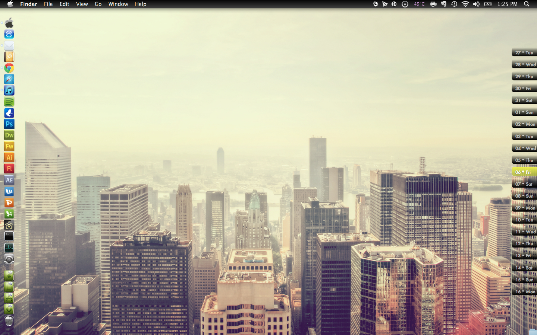537x335 pixels.
Task: Select 09 Mon in the calendar widget
Action: [524, 208]
